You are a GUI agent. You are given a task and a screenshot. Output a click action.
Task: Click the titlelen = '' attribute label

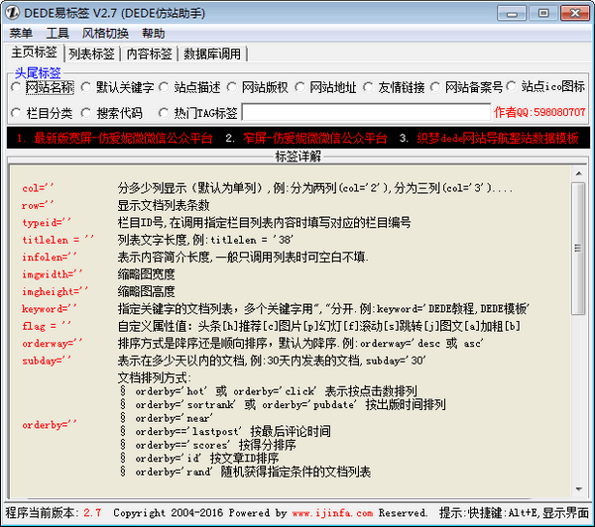tap(58, 240)
